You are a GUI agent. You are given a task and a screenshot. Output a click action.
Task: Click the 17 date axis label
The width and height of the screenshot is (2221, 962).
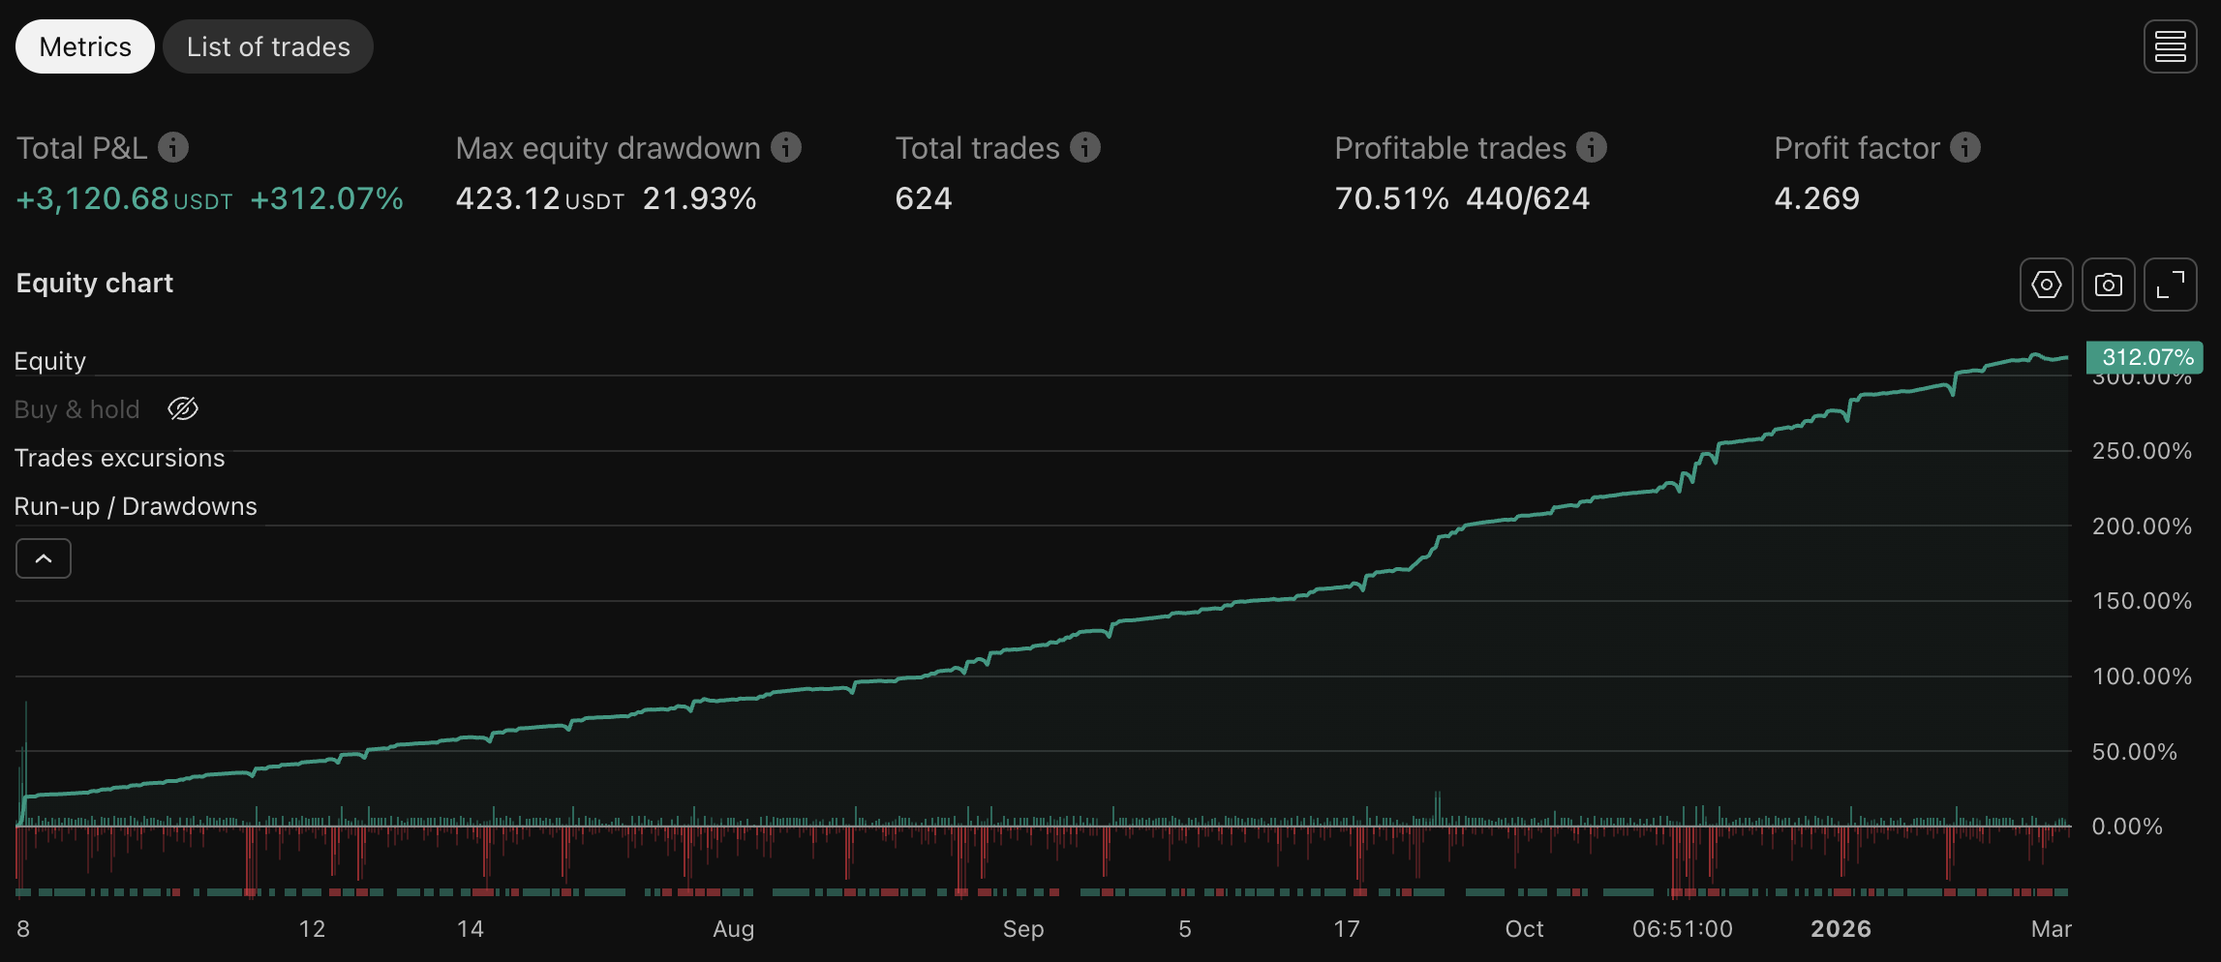click(1347, 929)
